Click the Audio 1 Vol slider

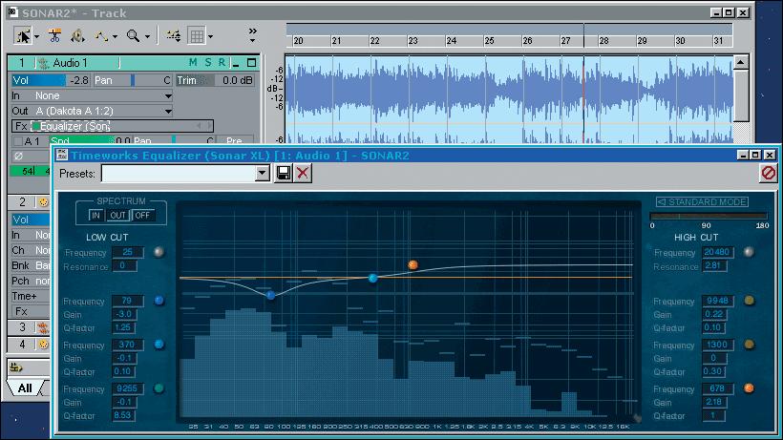51,80
